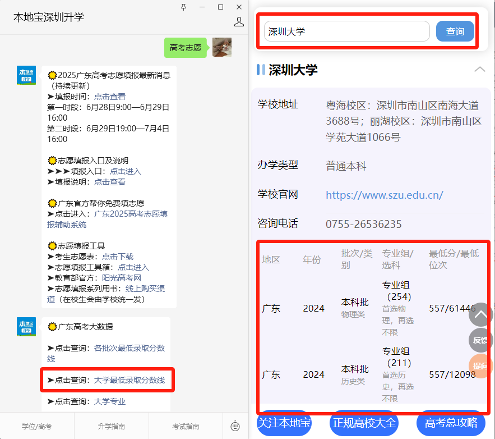Image resolution: width=495 pixels, height=439 pixels.
Task: Click the green 高考志愿 sent message bubble
Action: [x=186, y=48]
